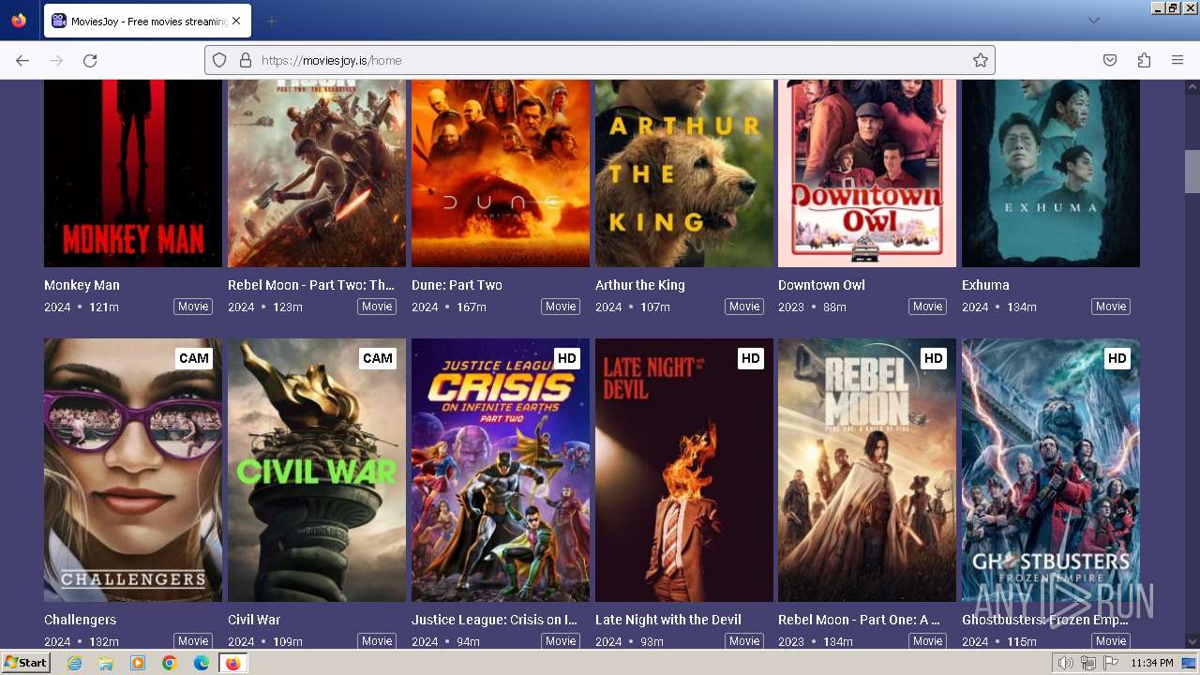This screenshot has width=1200, height=675.
Task: Click the address bar URL field
Action: tap(600, 60)
